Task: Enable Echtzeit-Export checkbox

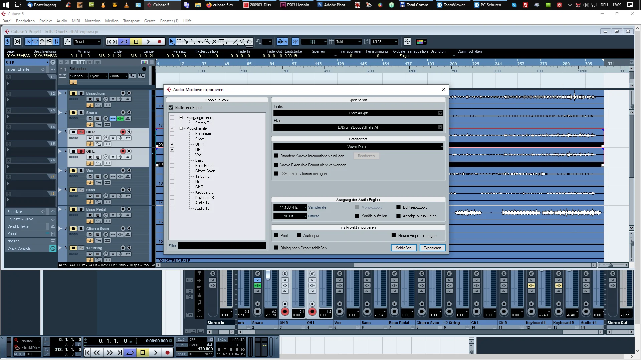Action: 398,207
